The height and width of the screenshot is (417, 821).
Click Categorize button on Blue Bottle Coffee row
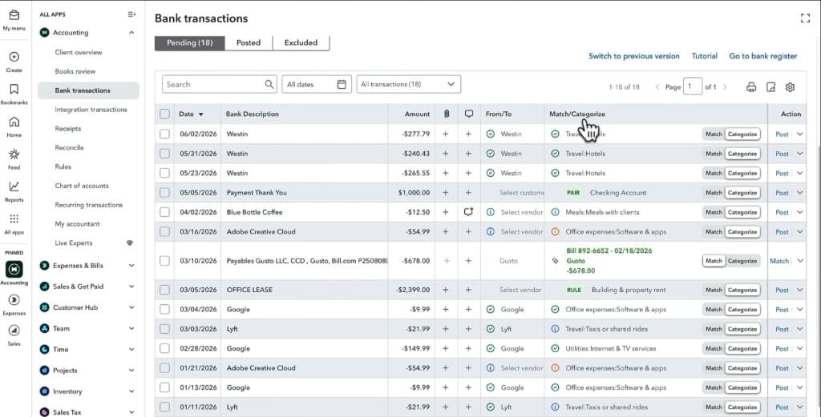tap(742, 212)
